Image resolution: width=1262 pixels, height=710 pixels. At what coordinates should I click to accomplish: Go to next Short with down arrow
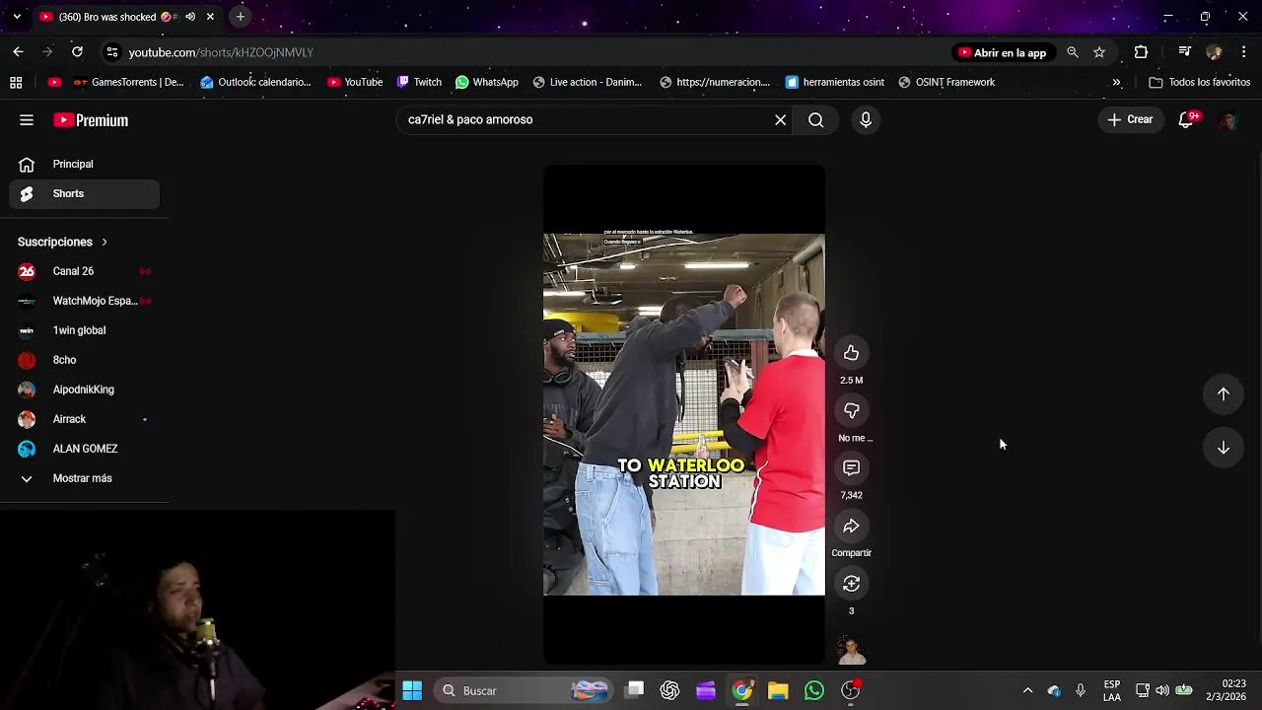click(x=1223, y=448)
